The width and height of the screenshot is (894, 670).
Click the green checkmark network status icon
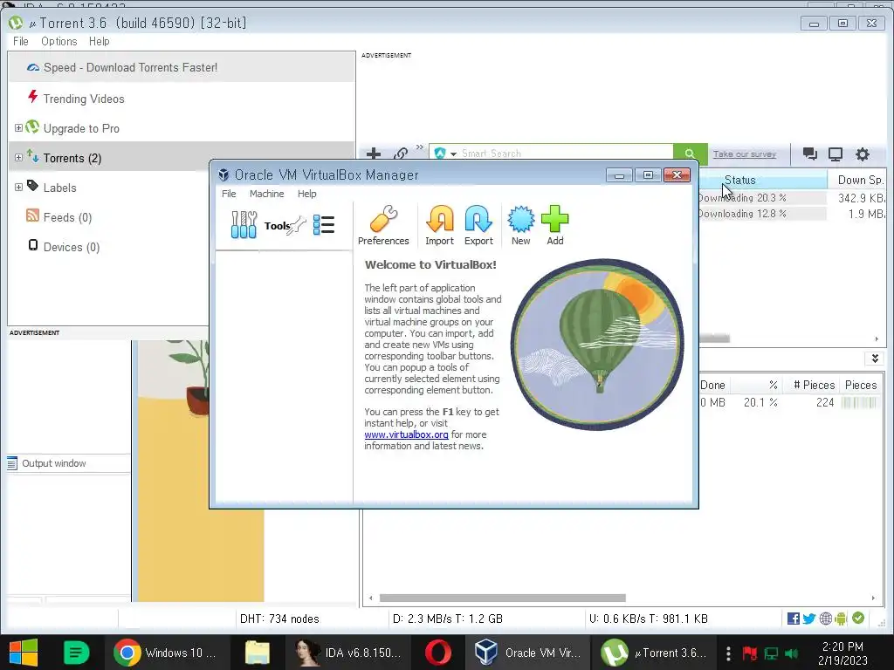(x=858, y=618)
